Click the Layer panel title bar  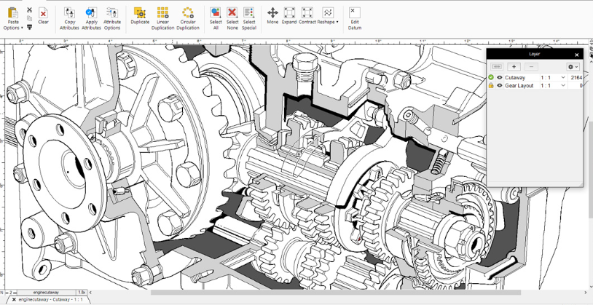click(x=535, y=54)
